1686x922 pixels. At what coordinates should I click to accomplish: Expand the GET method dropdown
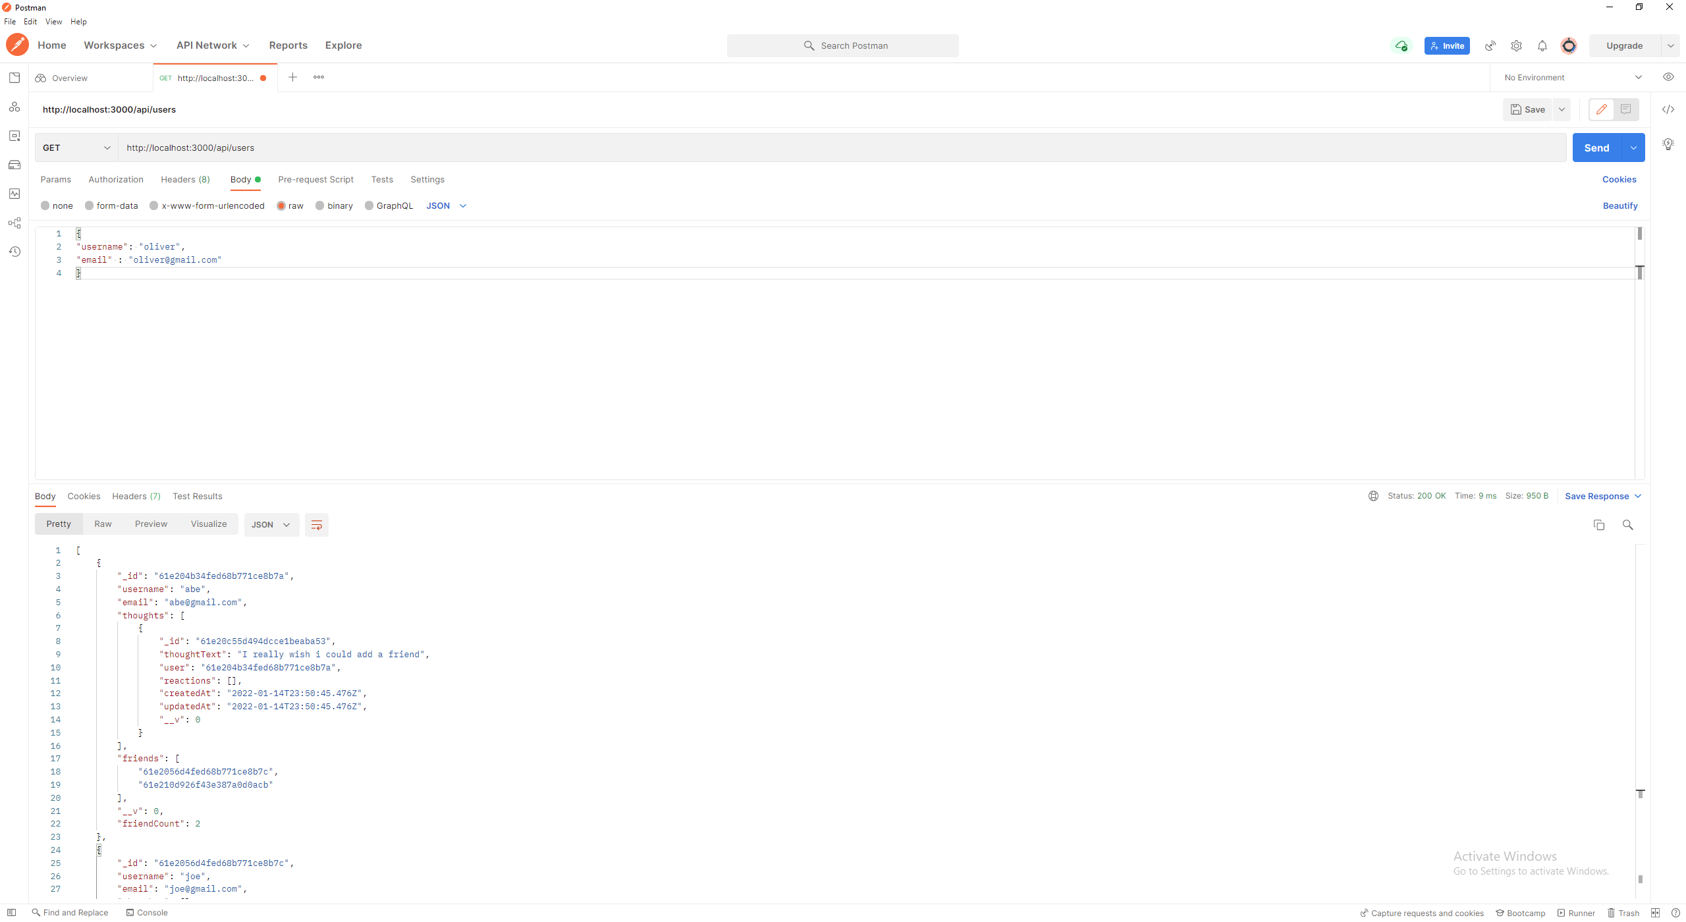(x=76, y=148)
